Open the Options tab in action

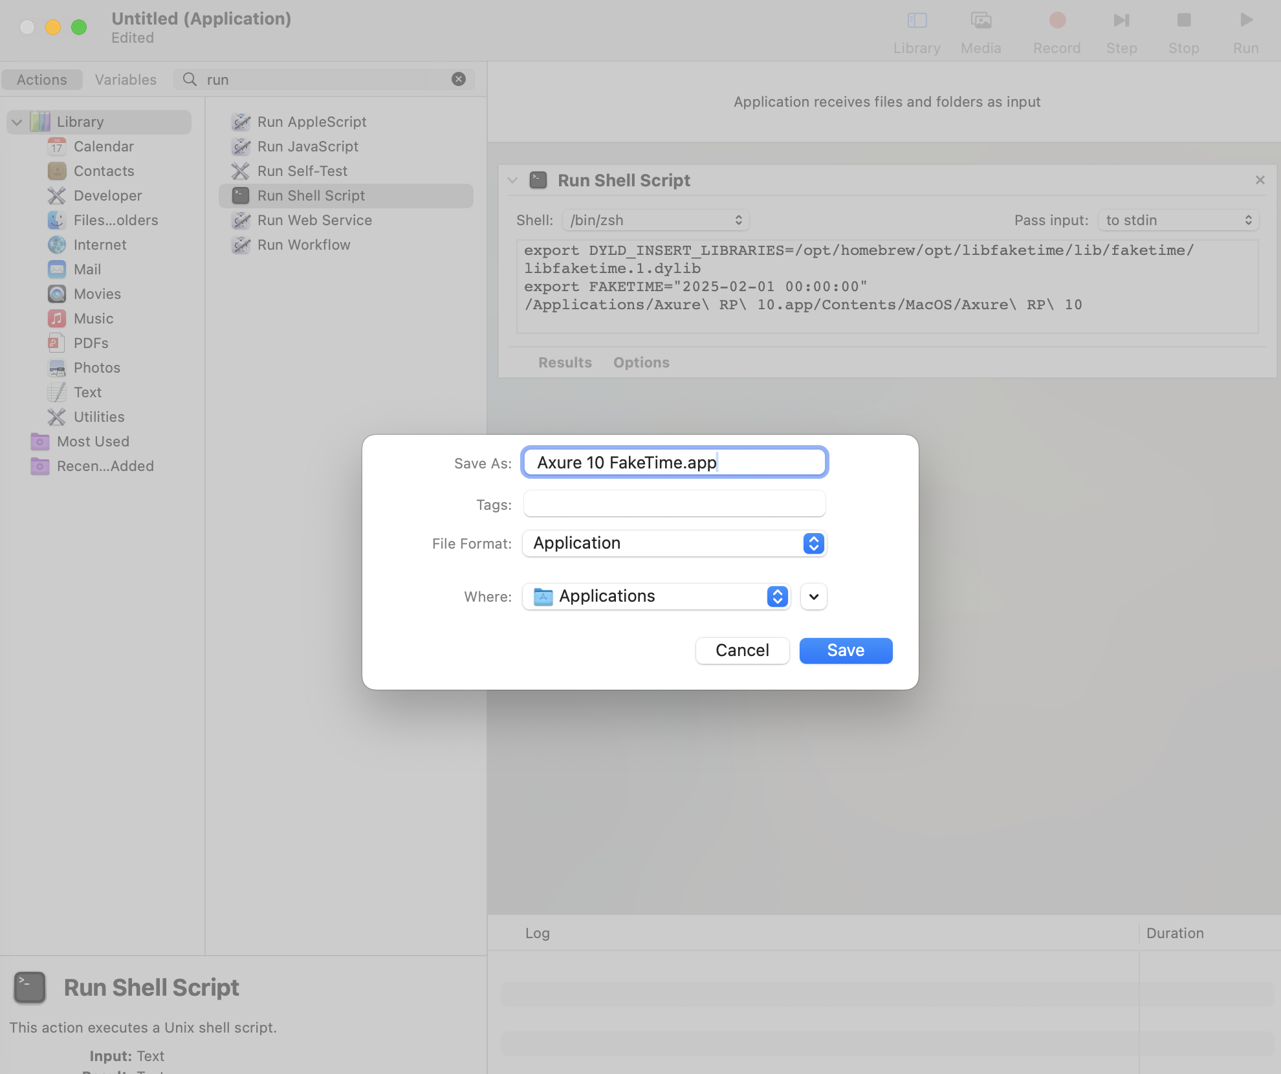[x=640, y=362]
